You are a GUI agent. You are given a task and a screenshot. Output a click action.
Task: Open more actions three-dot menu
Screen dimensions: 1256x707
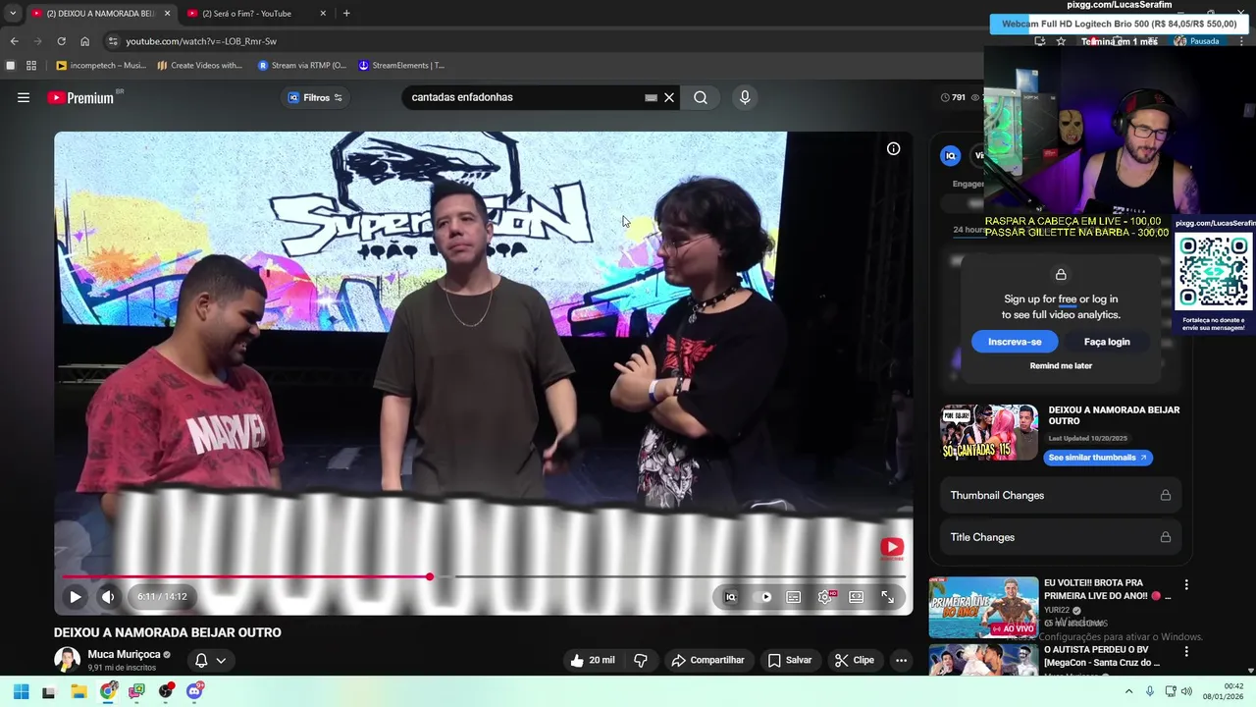click(x=901, y=660)
